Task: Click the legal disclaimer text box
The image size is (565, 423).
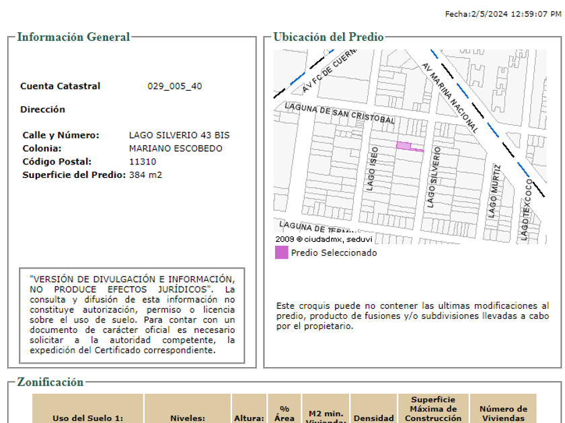Action: [x=132, y=314]
